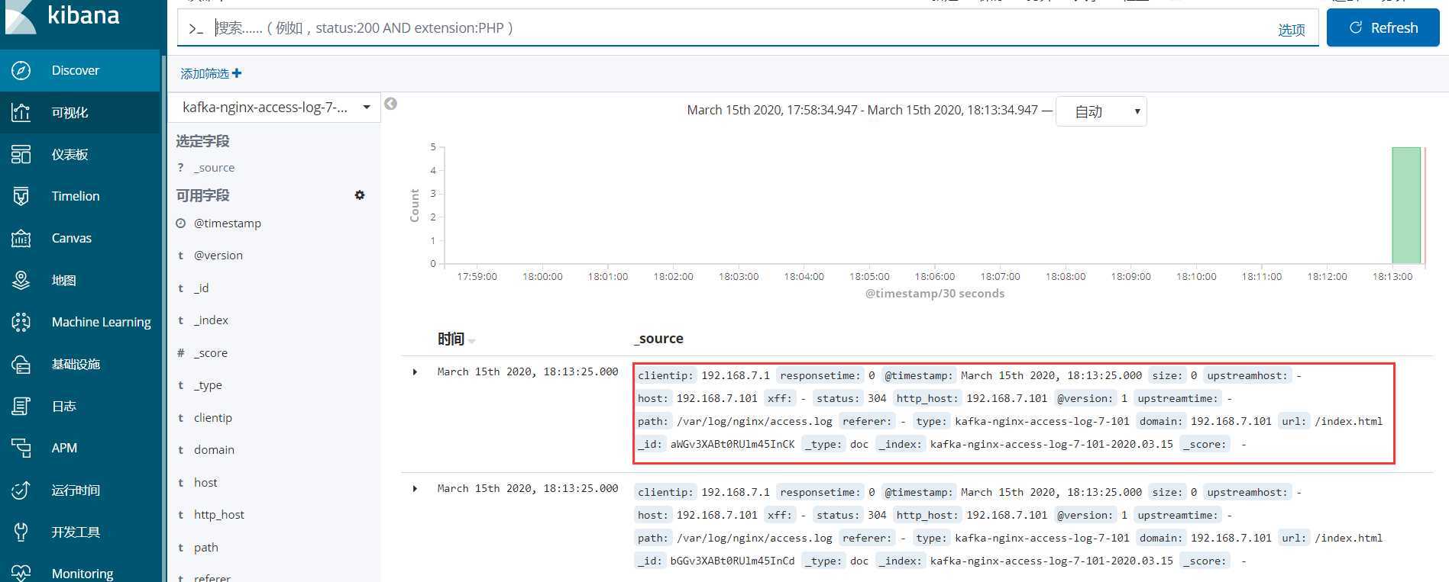
Task: Open the Monitoring heartbeat icon
Action: [21, 573]
